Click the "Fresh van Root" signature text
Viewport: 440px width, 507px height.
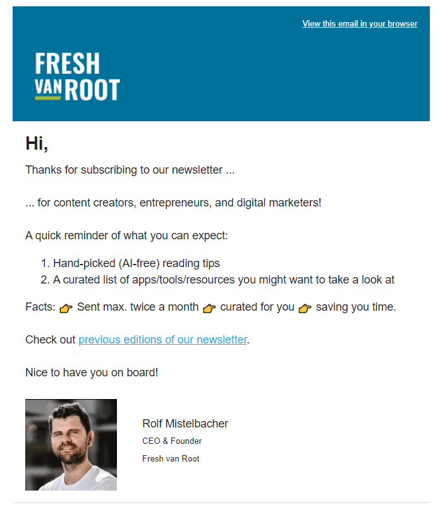tap(171, 458)
